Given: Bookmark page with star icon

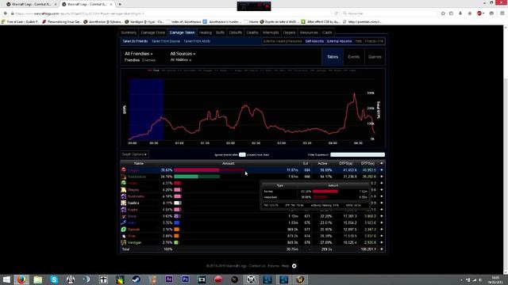Looking at the screenshot, I should point(443,13).
